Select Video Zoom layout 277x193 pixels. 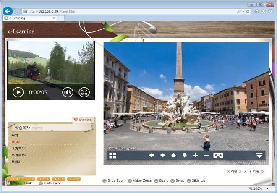(140, 181)
